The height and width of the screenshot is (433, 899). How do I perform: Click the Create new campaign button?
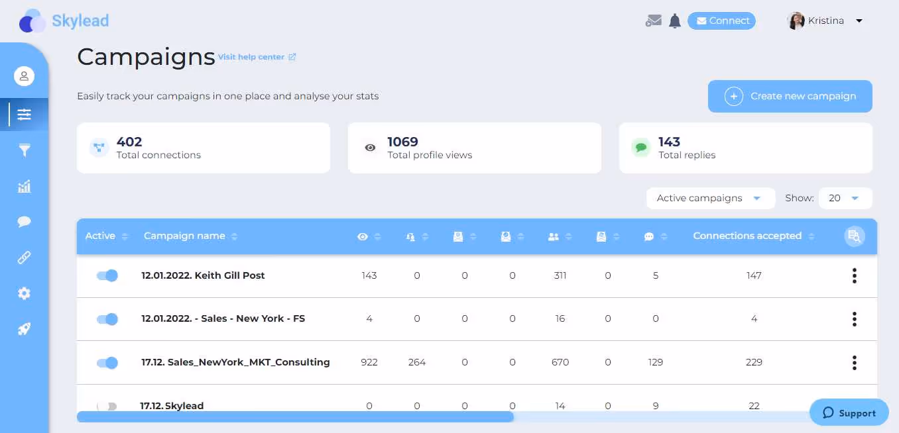790,96
